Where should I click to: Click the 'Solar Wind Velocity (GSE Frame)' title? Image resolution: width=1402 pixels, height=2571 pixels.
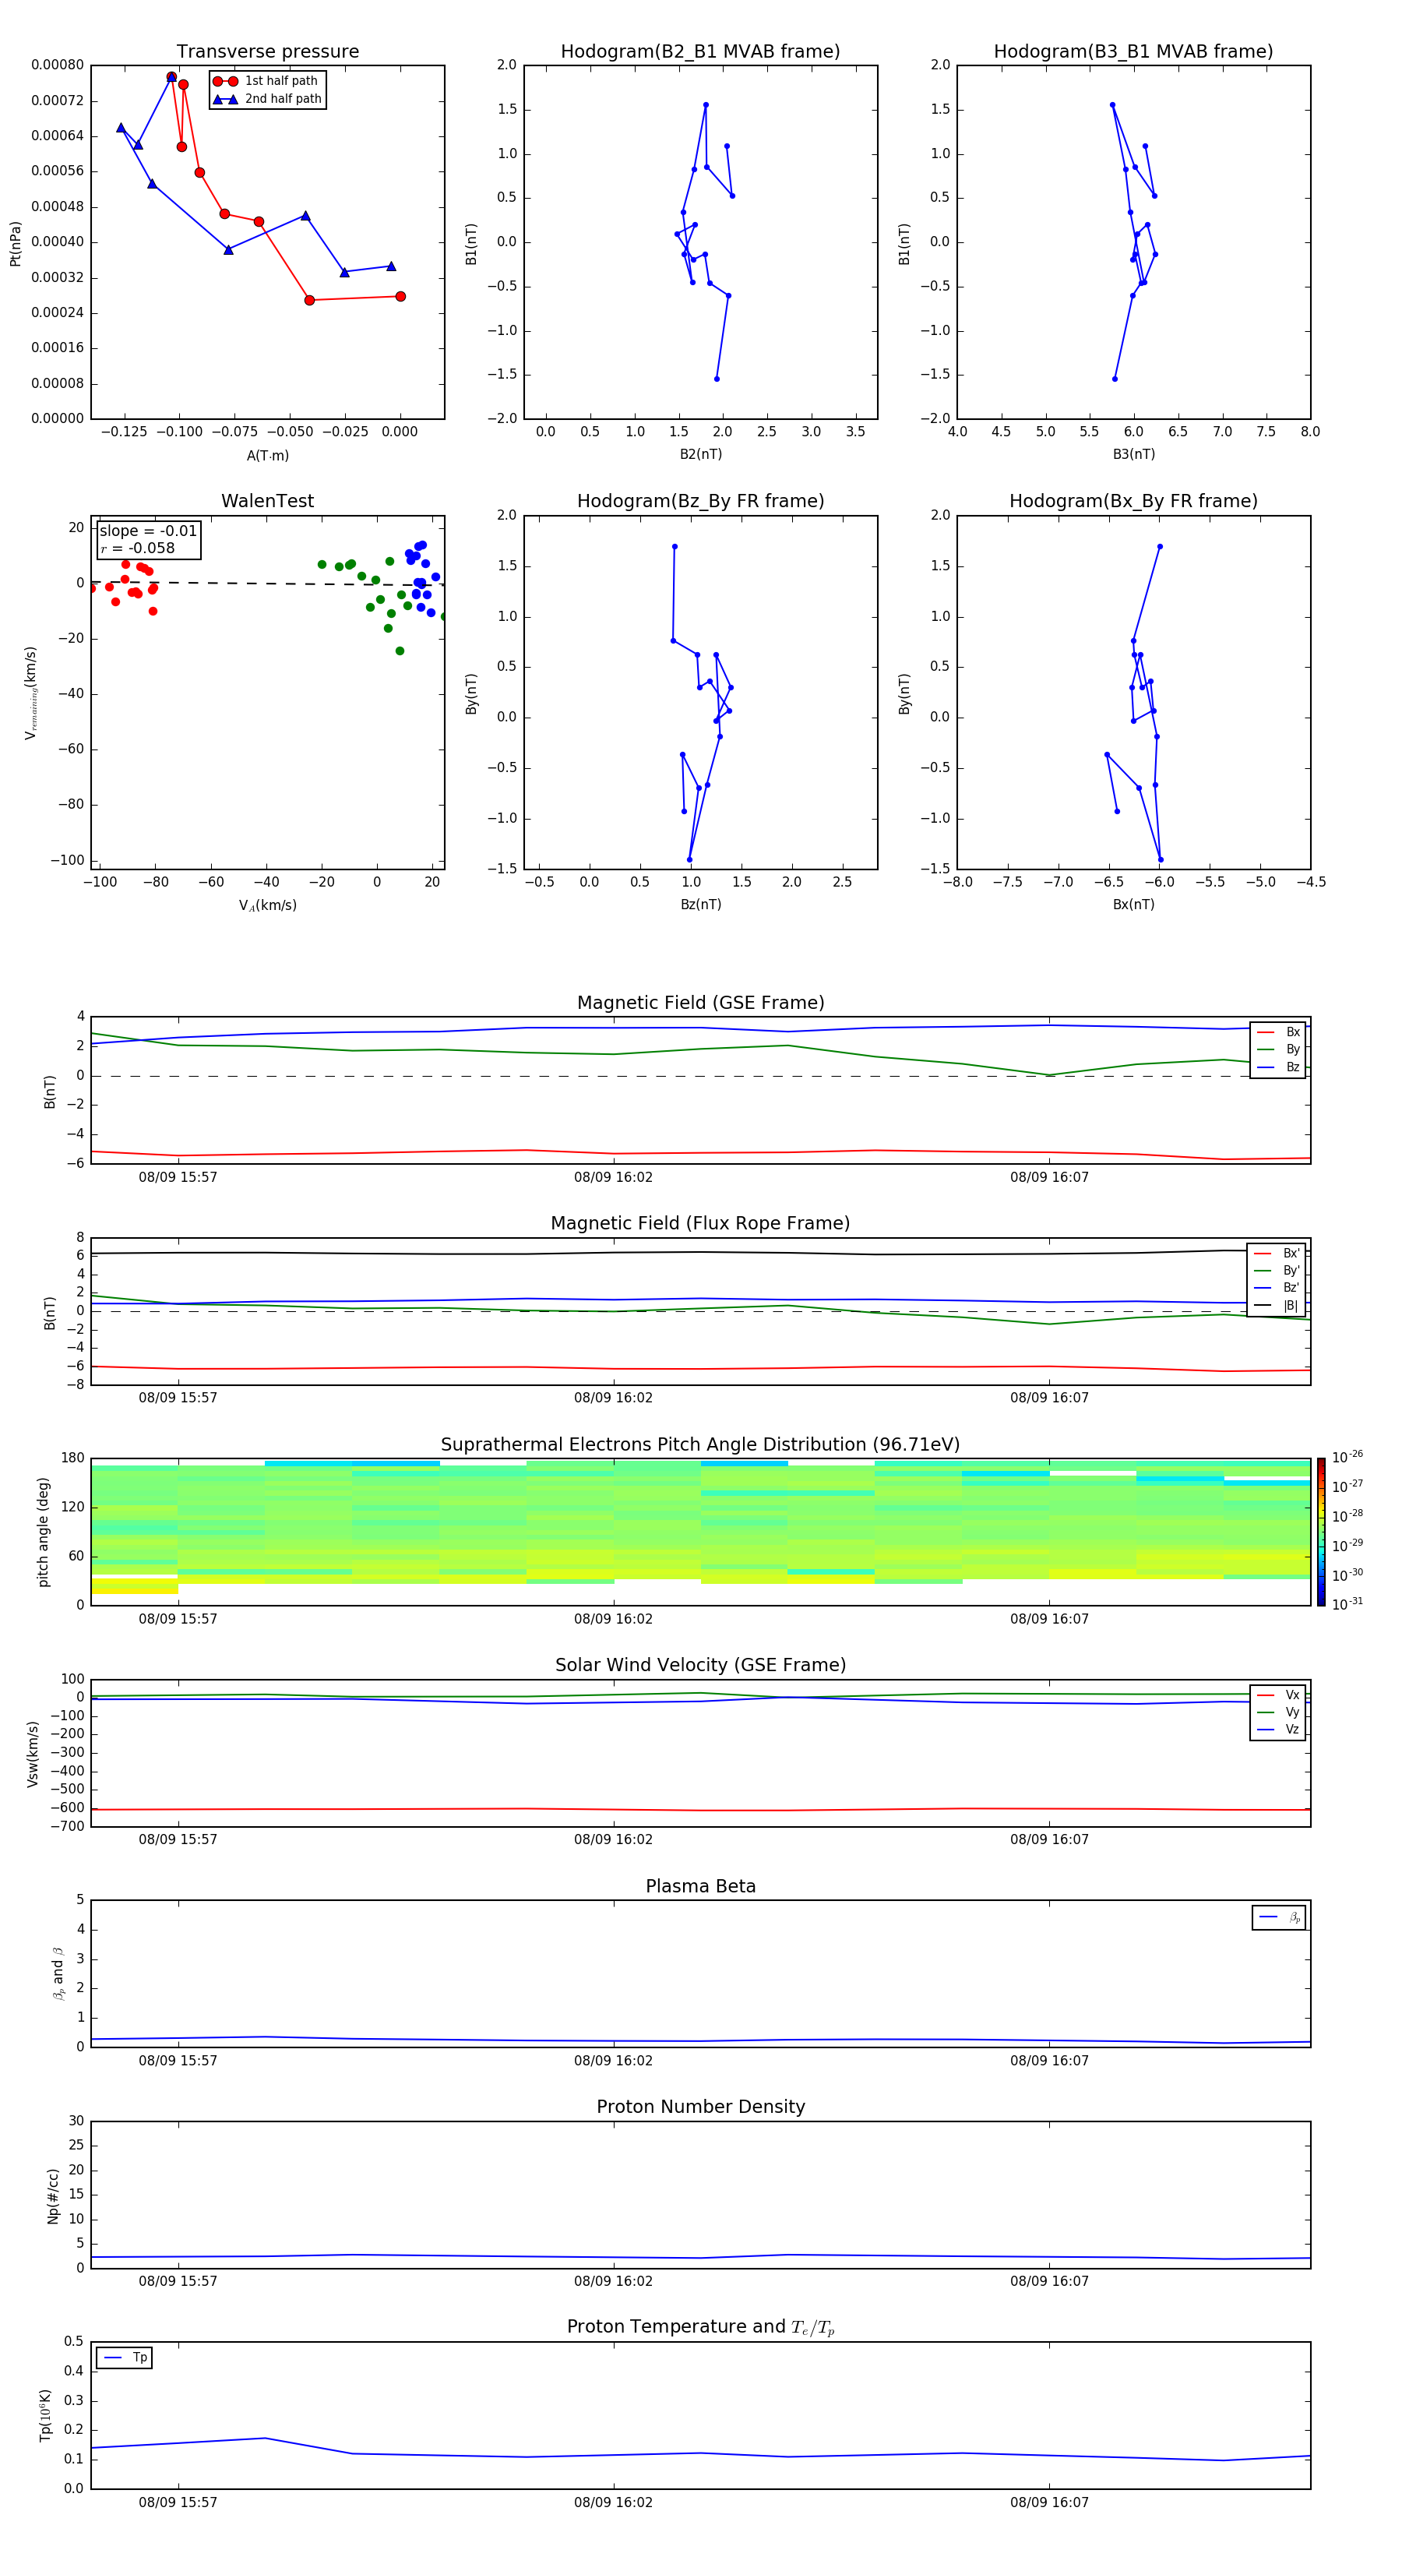[700, 1665]
